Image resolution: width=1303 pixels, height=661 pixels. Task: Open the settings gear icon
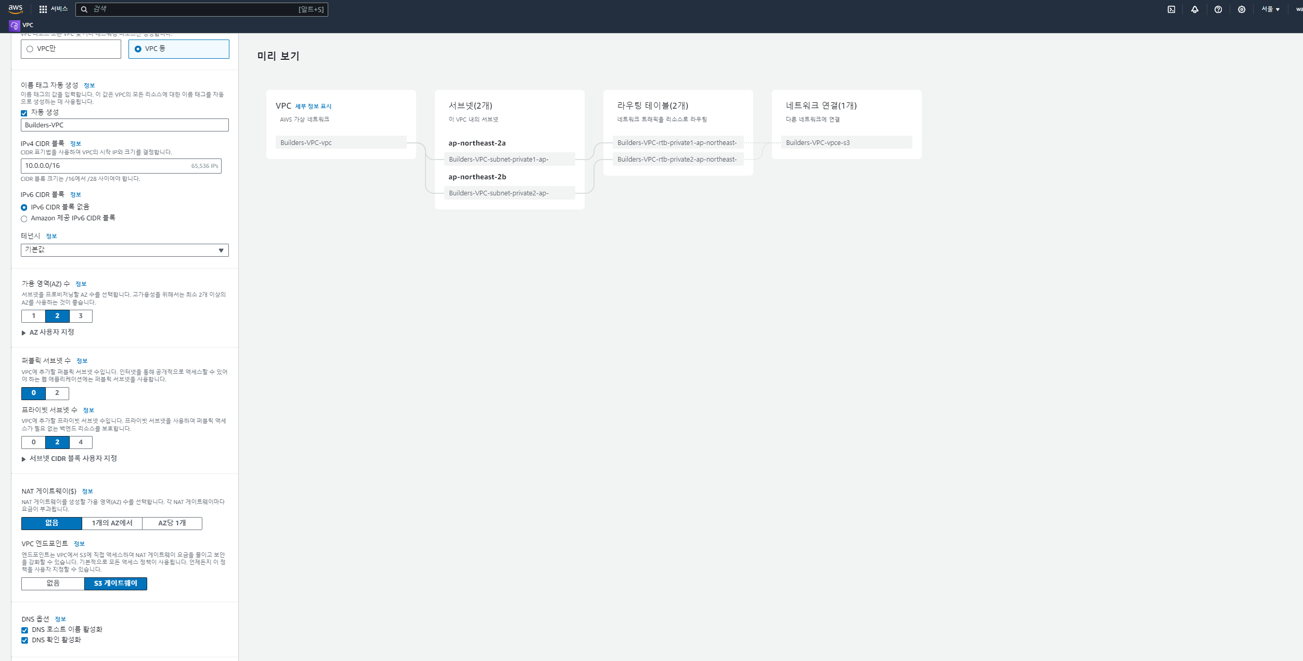[x=1242, y=9]
